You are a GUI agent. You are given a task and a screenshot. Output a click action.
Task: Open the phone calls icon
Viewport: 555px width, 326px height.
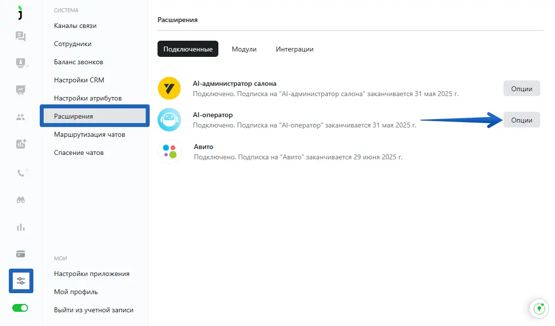[21, 173]
